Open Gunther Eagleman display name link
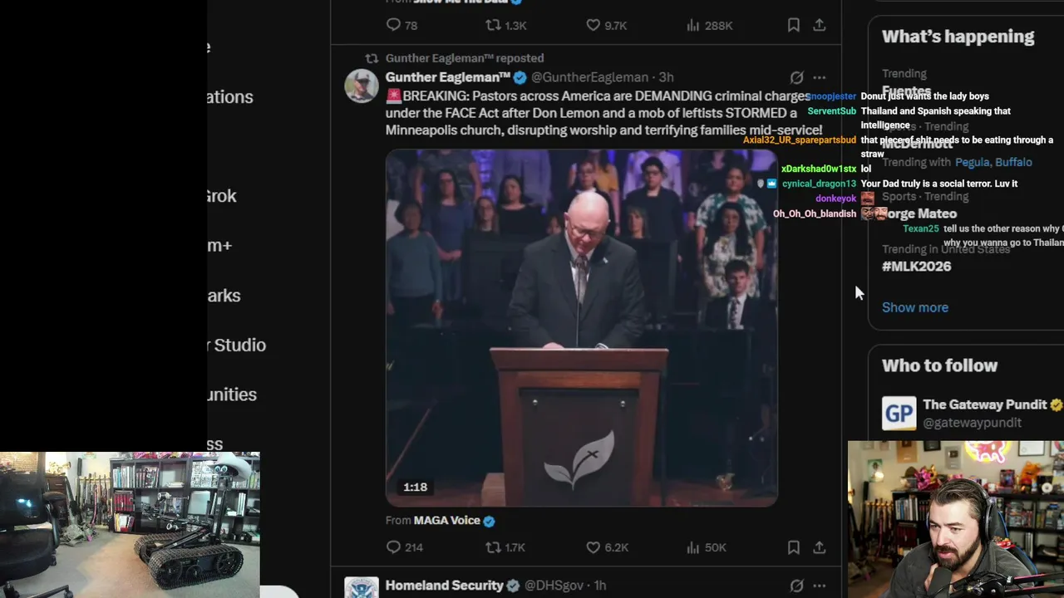 pos(448,77)
